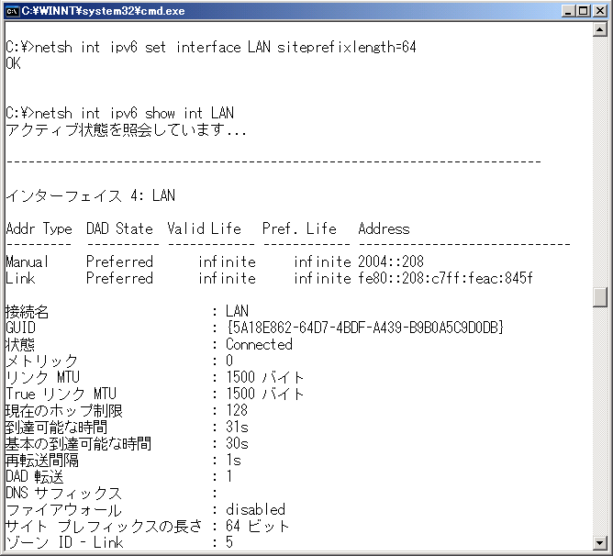The width and height of the screenshot is (613, 556).
Task: Click the "Connected" status value
Action: (x=259, y=344)
